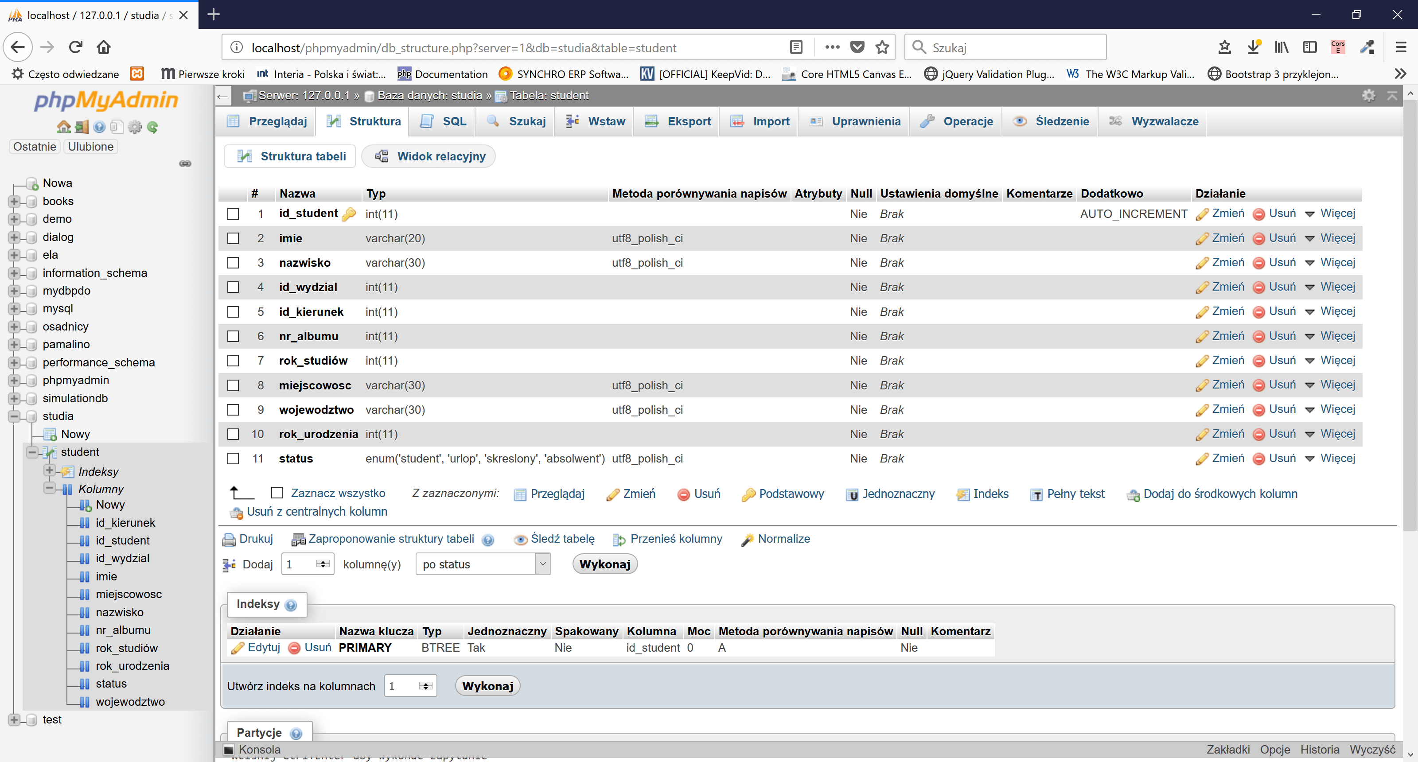
Task: Click Normalize link
Action: tap(775, 539)
